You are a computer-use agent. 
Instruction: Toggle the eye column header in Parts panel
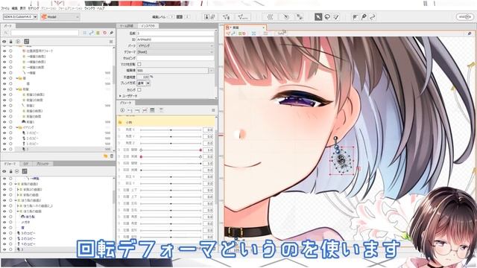(4, 42)
